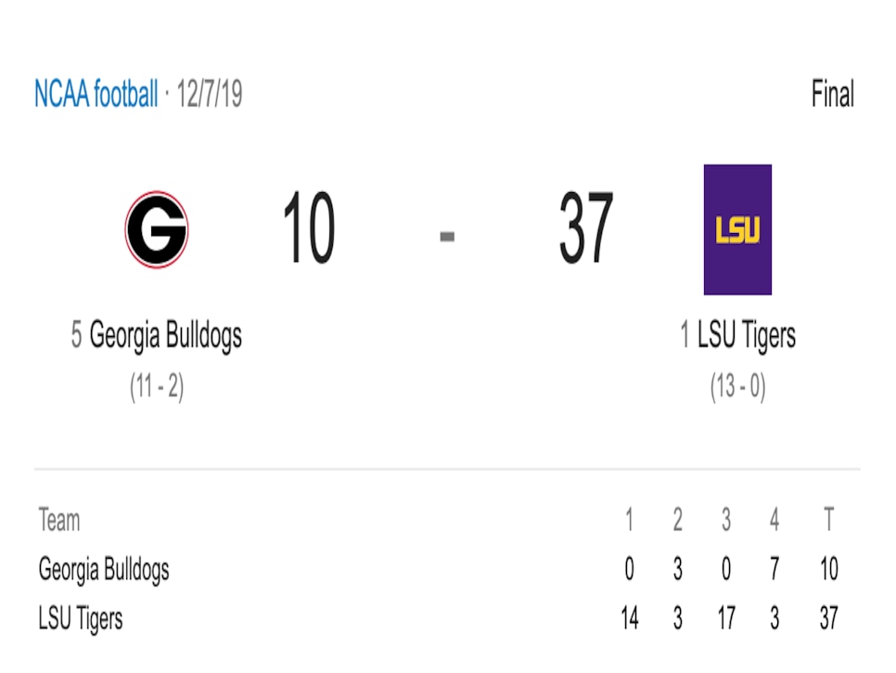Click the Final game status label

pyautogui.click(x=833, y=94)
